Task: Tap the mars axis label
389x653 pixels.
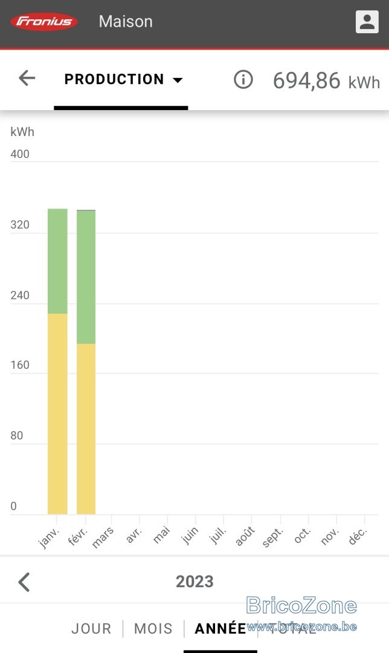Action: pos(102,538)
